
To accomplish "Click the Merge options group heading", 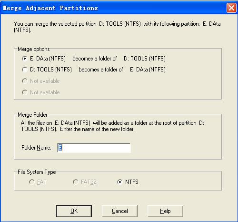I will 34,49.
